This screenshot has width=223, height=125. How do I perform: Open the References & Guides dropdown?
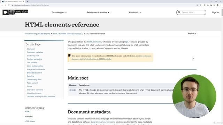click(x=98, y=12)
